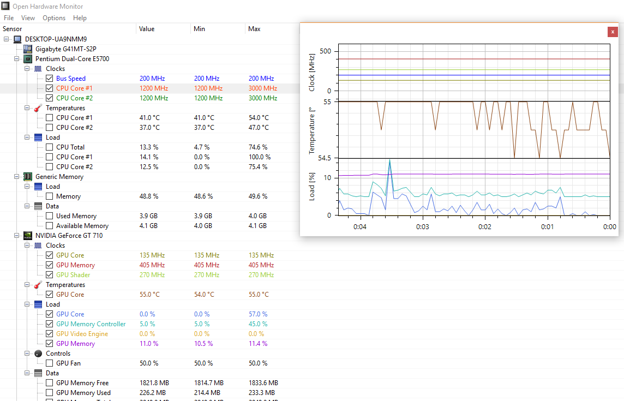
Task: Click the Value column header
Action: click(163, 29)
